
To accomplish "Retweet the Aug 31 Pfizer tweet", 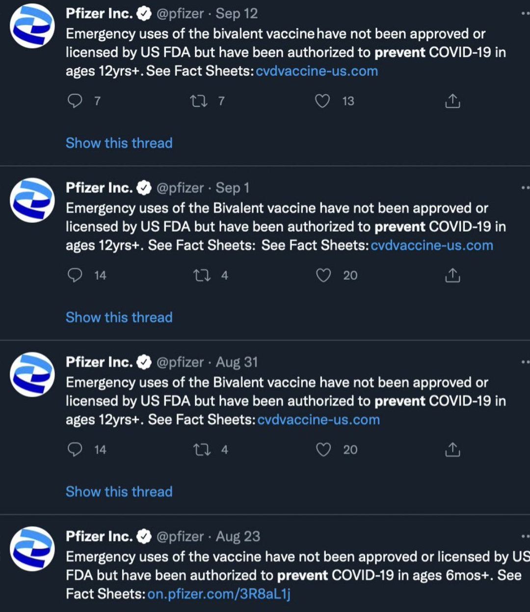I will click(202, 450).
